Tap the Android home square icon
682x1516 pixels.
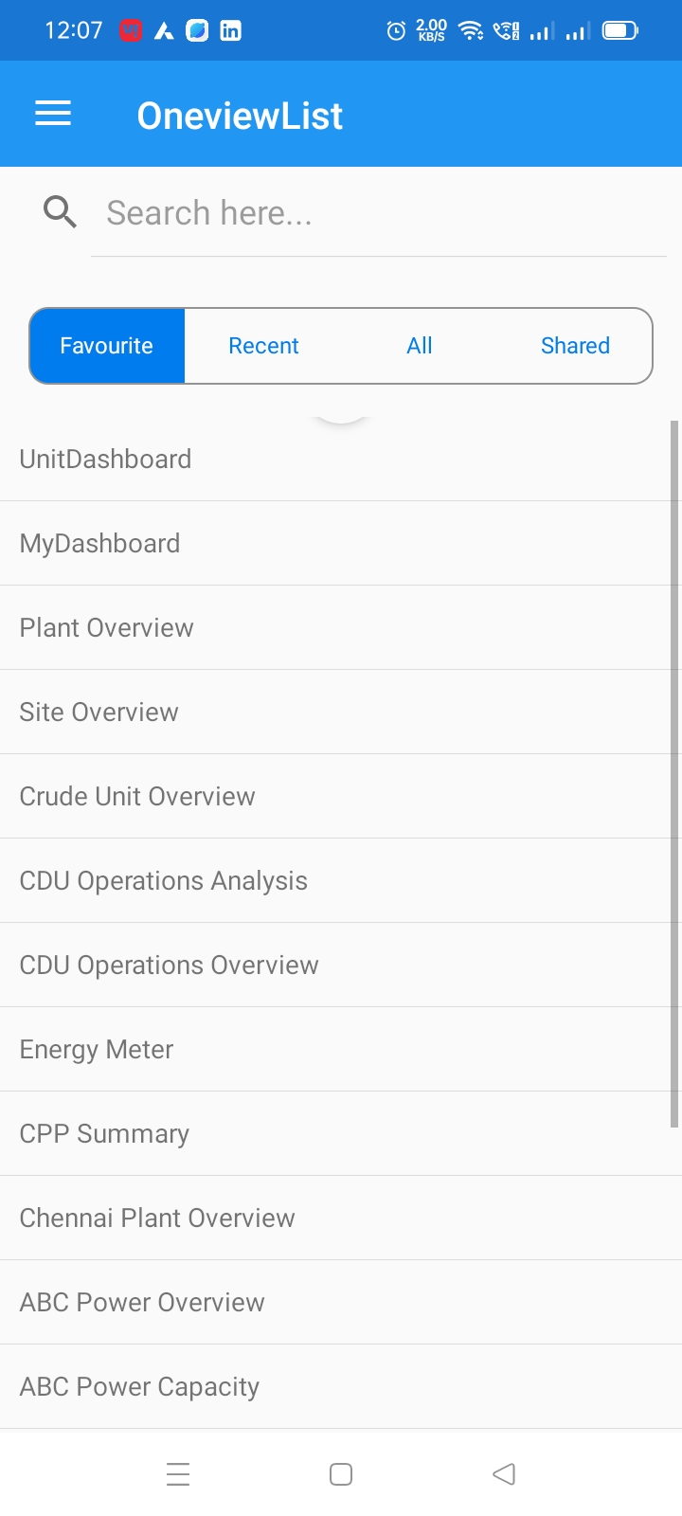pos(341,1474)
